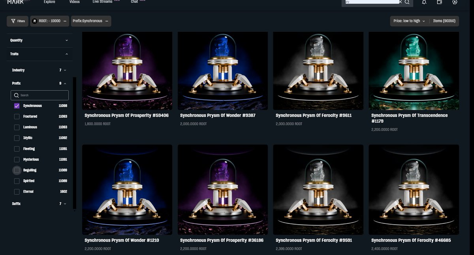Remove the Prefix:Synchronous filter chip

106,21
